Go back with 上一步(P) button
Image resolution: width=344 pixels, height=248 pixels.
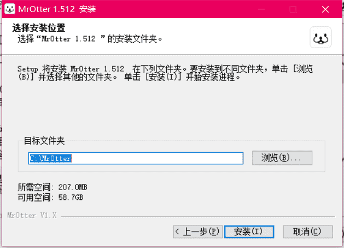coord(197,232)
